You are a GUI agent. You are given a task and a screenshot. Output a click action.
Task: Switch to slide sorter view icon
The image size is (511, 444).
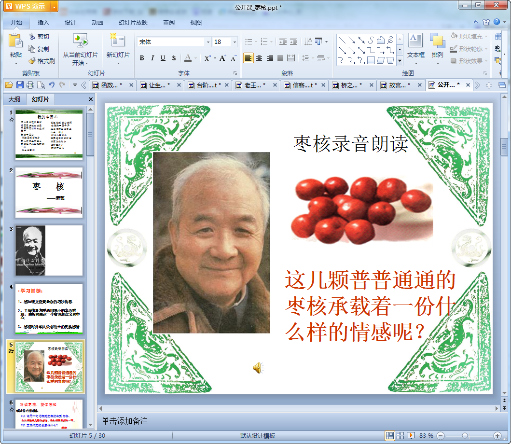click(x=400, y=435)
